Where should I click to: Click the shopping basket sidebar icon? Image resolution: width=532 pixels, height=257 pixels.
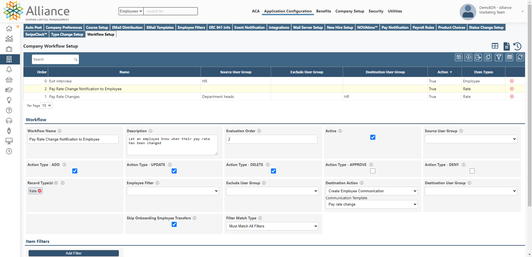click(9, 80)
